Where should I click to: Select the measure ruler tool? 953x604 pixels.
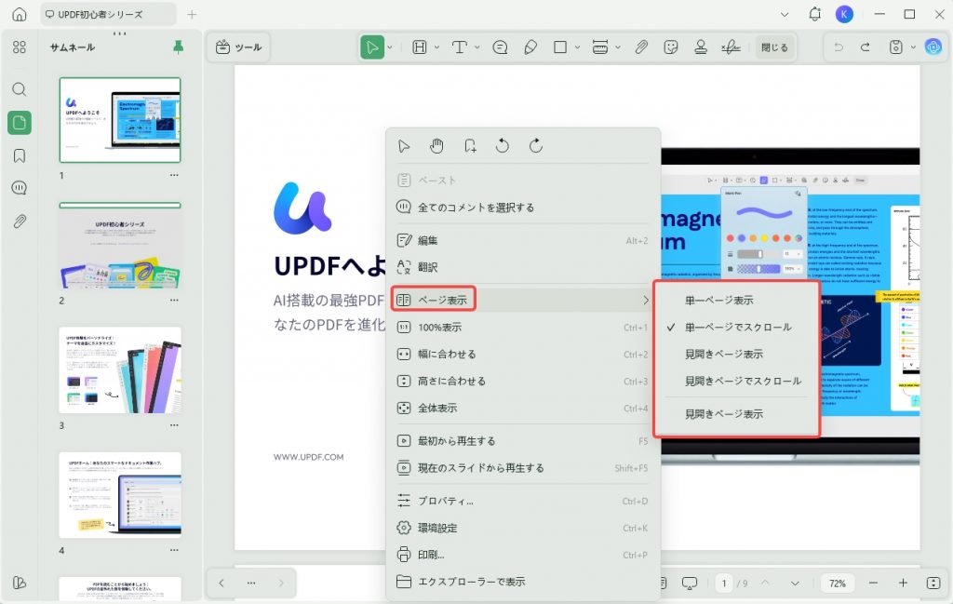600,47
